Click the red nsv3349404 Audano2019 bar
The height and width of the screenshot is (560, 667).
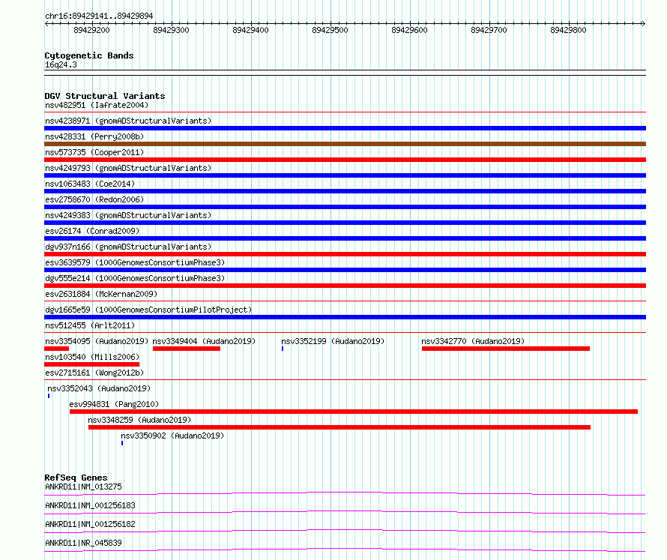[187, 349]
